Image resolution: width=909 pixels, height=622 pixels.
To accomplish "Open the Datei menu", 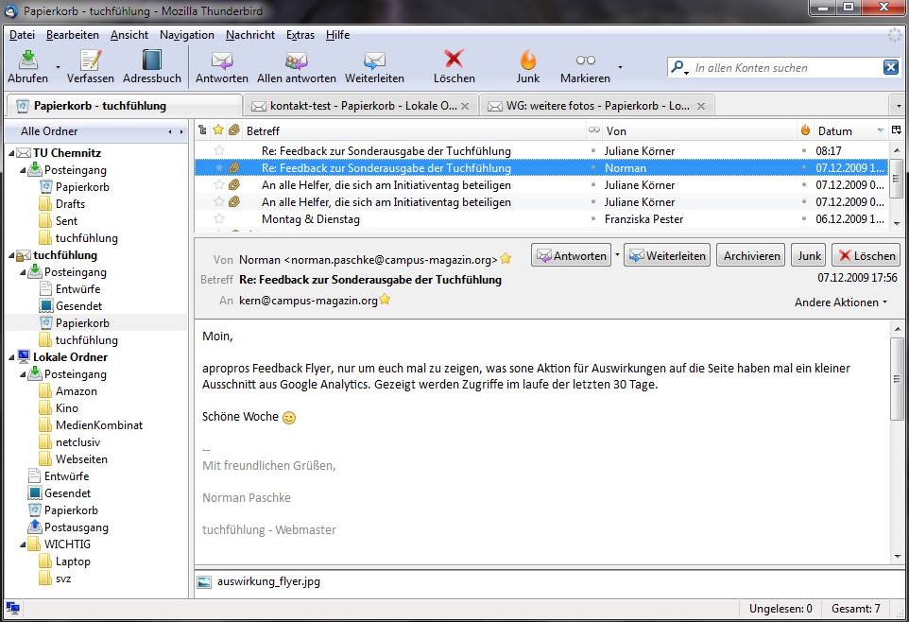I will pos(22,35).
